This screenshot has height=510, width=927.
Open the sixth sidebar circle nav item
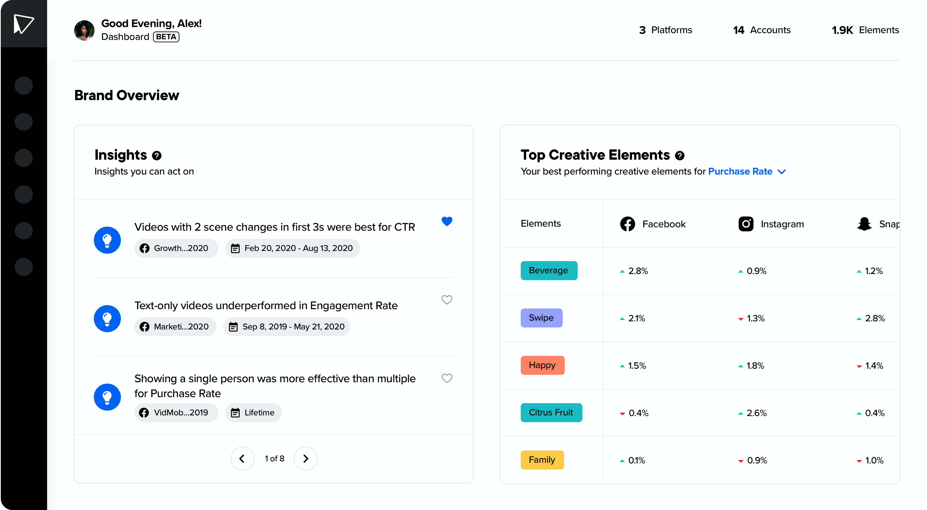pos(24,267)
